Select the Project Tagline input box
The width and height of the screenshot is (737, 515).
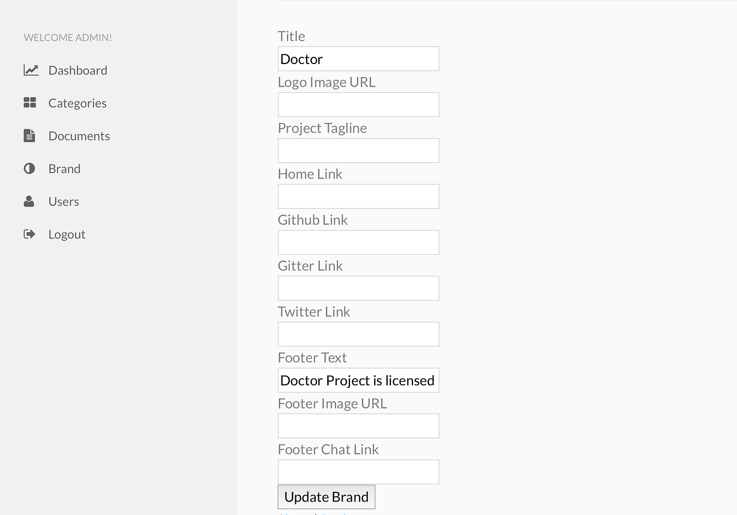click(x=358, y=151)
